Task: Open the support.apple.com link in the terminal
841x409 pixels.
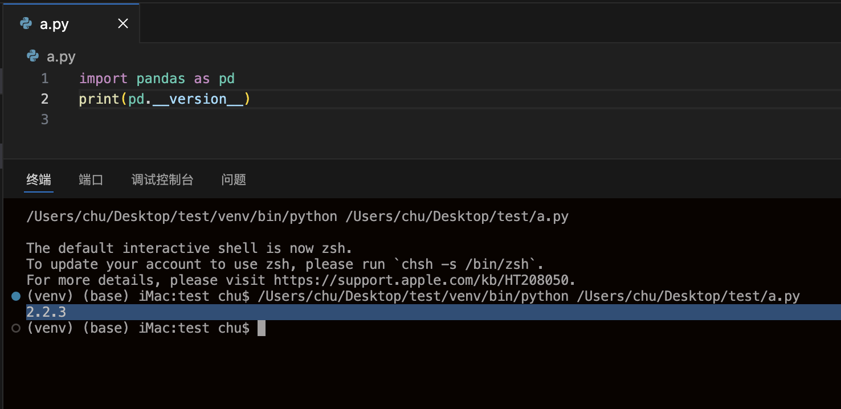Action: coord(424,280)
